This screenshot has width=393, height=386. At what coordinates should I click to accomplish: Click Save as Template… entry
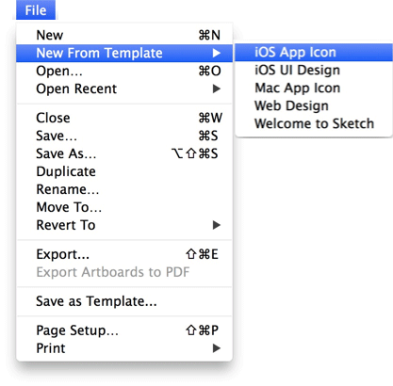point(124,301)
